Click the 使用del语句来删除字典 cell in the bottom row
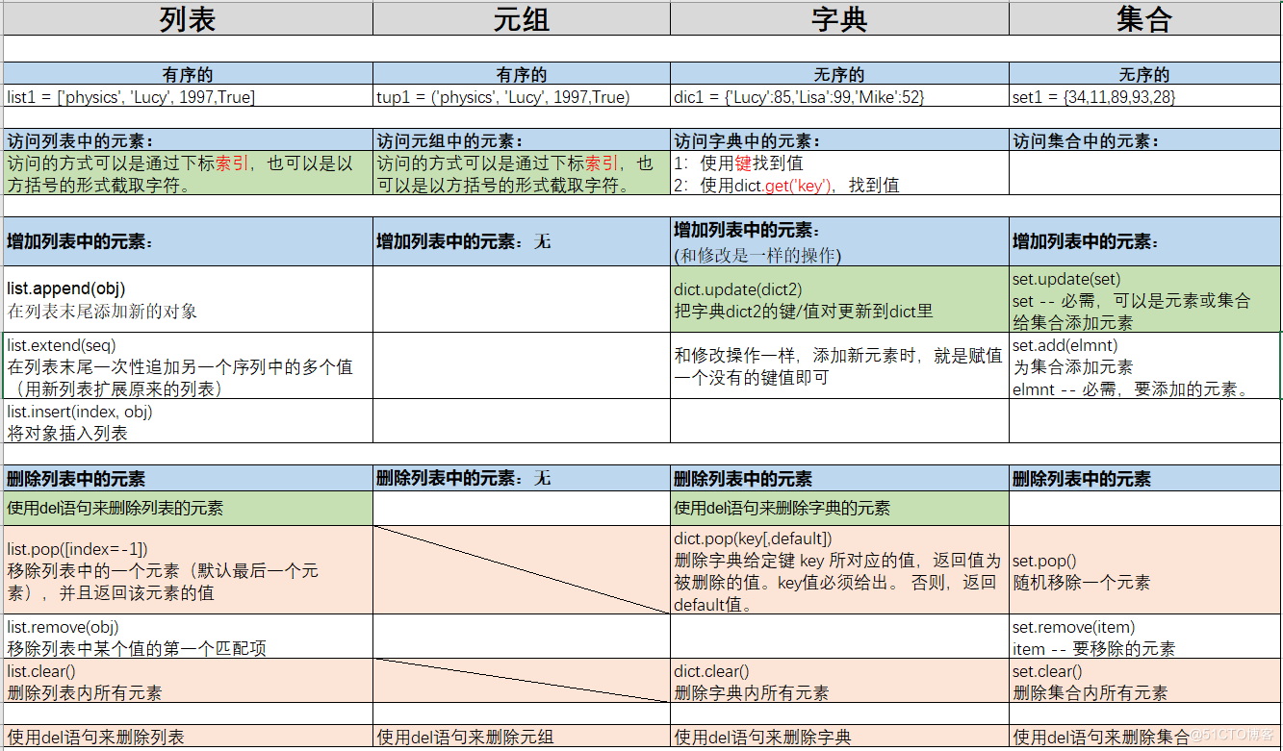 839,737
